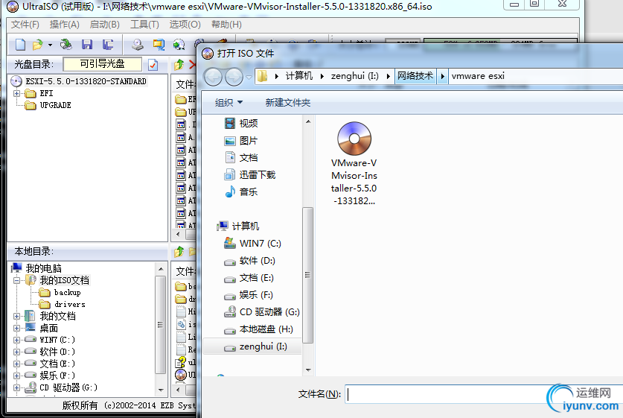Click local tree scrollbar thumb
Viewport: 623px width, 418px height.
tap(161, 325)
